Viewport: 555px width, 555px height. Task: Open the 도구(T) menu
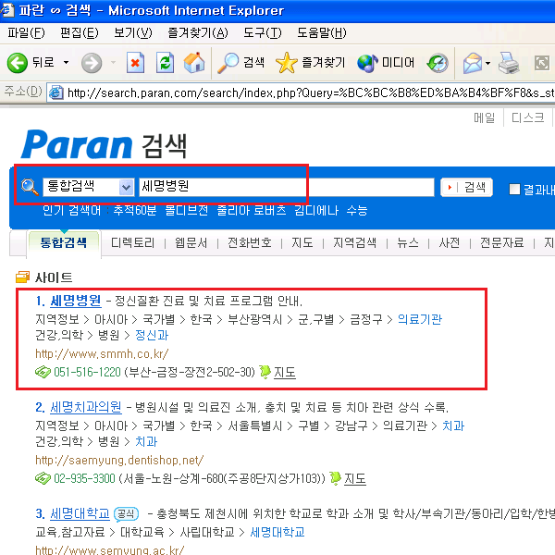tap(263, 33)
